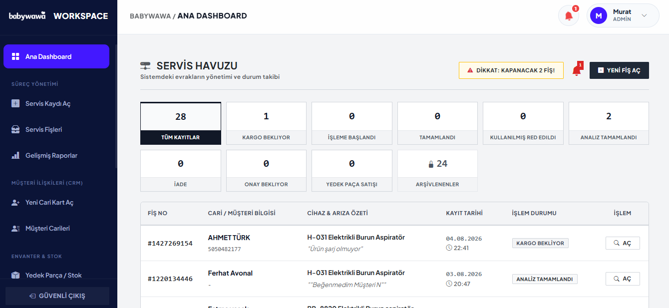
Task: Click clock icon next to 22:41
Action: tap(449, 248)
